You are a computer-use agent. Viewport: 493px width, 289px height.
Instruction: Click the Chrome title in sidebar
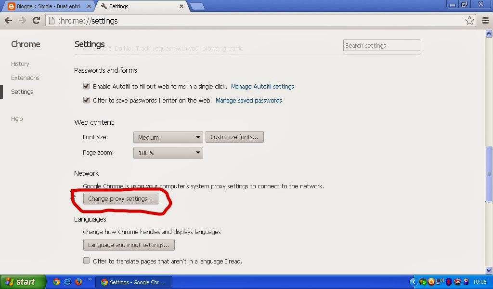click(x=26, y=44)
